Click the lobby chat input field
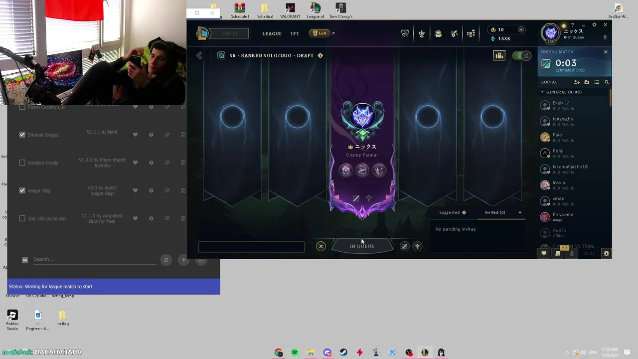Image resolution: width=638 pixels, height=359 pixels. (251, 247)
